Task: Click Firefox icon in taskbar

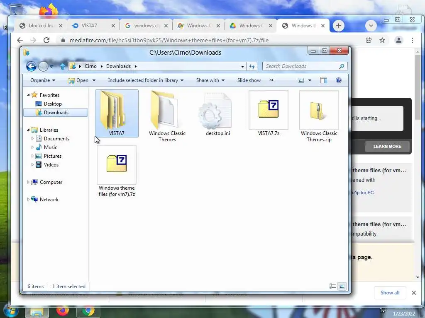Action: [63, 311]
